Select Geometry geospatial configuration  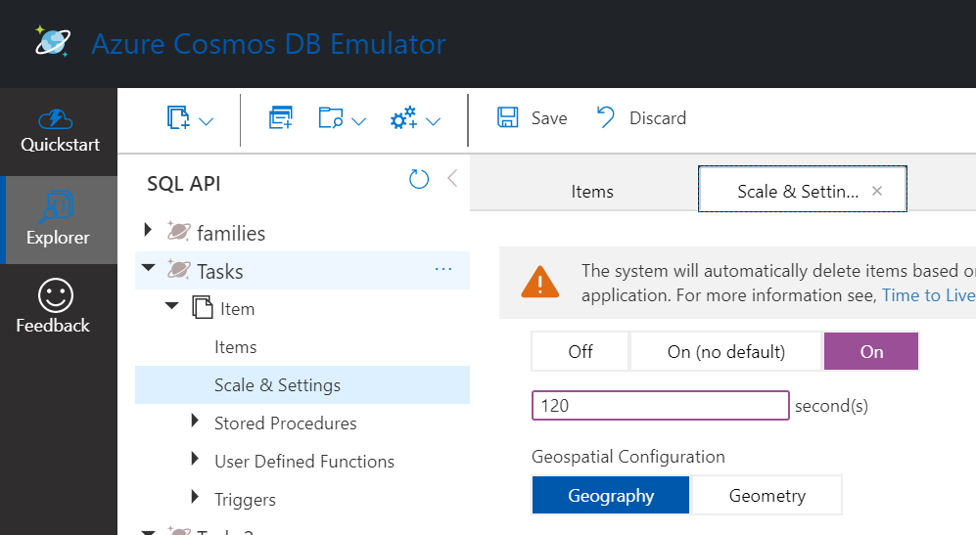[767, 496]
